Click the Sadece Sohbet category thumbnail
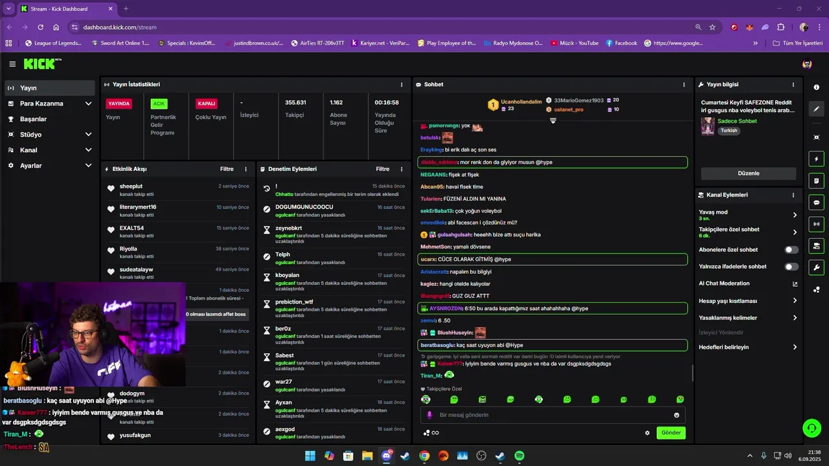Image resolution: width=829 pixels, height=466 pixels. point(708,126)
